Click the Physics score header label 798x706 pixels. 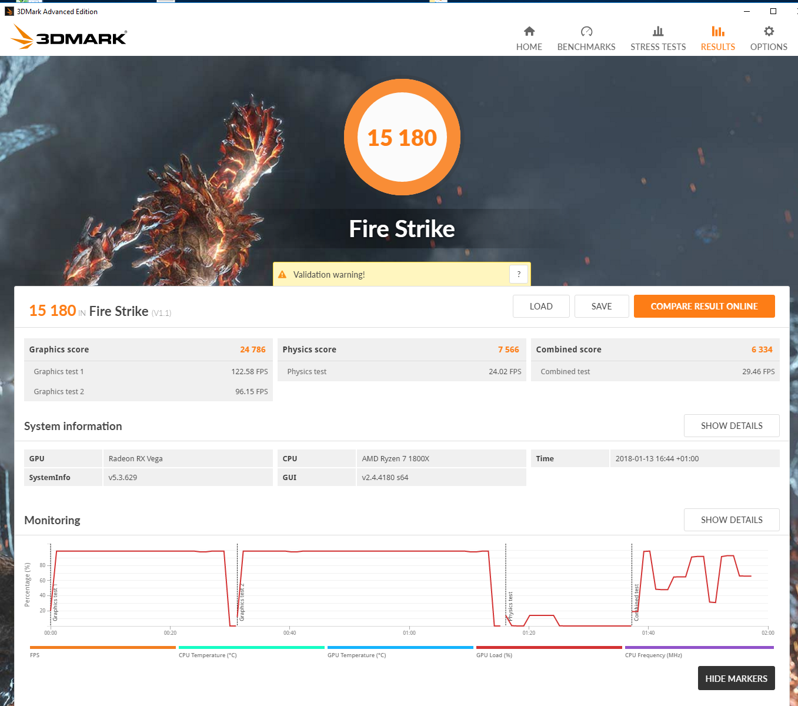309,349
